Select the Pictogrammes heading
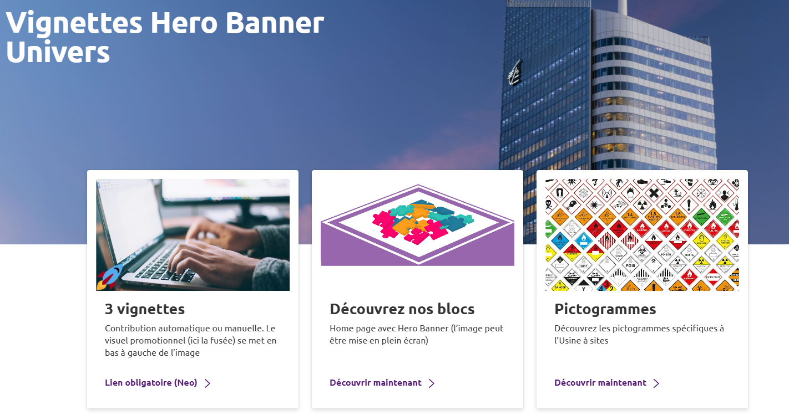Viewport: 789px width, 420px height. click(605, 309)
